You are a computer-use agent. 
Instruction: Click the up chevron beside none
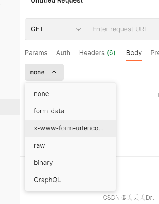pyautogui.click(x=54, y=72)
